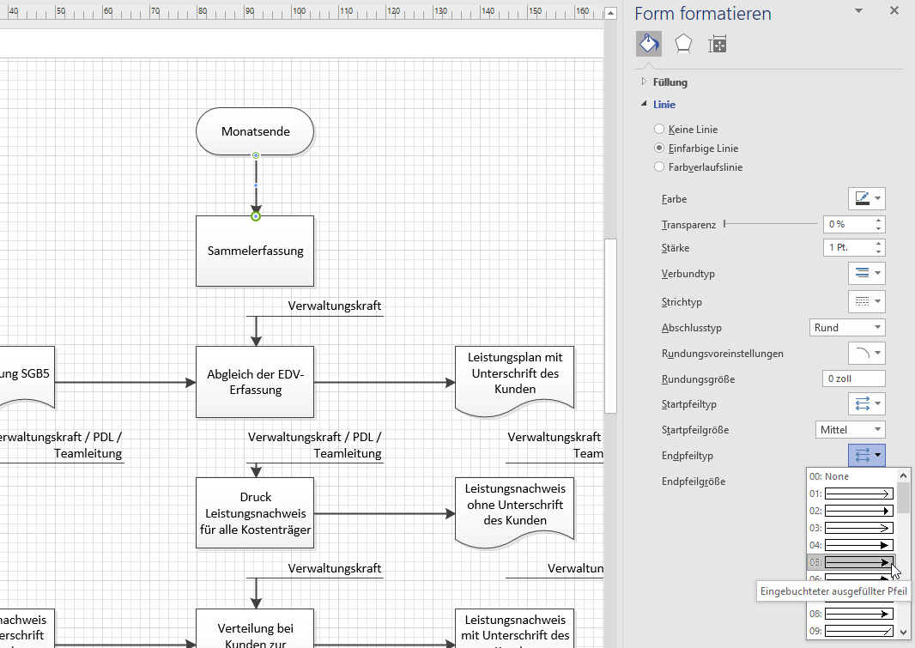The image size is (915, 648).
Task: Choose arrow style 05 in the list
Action: (x=850, y=562)
